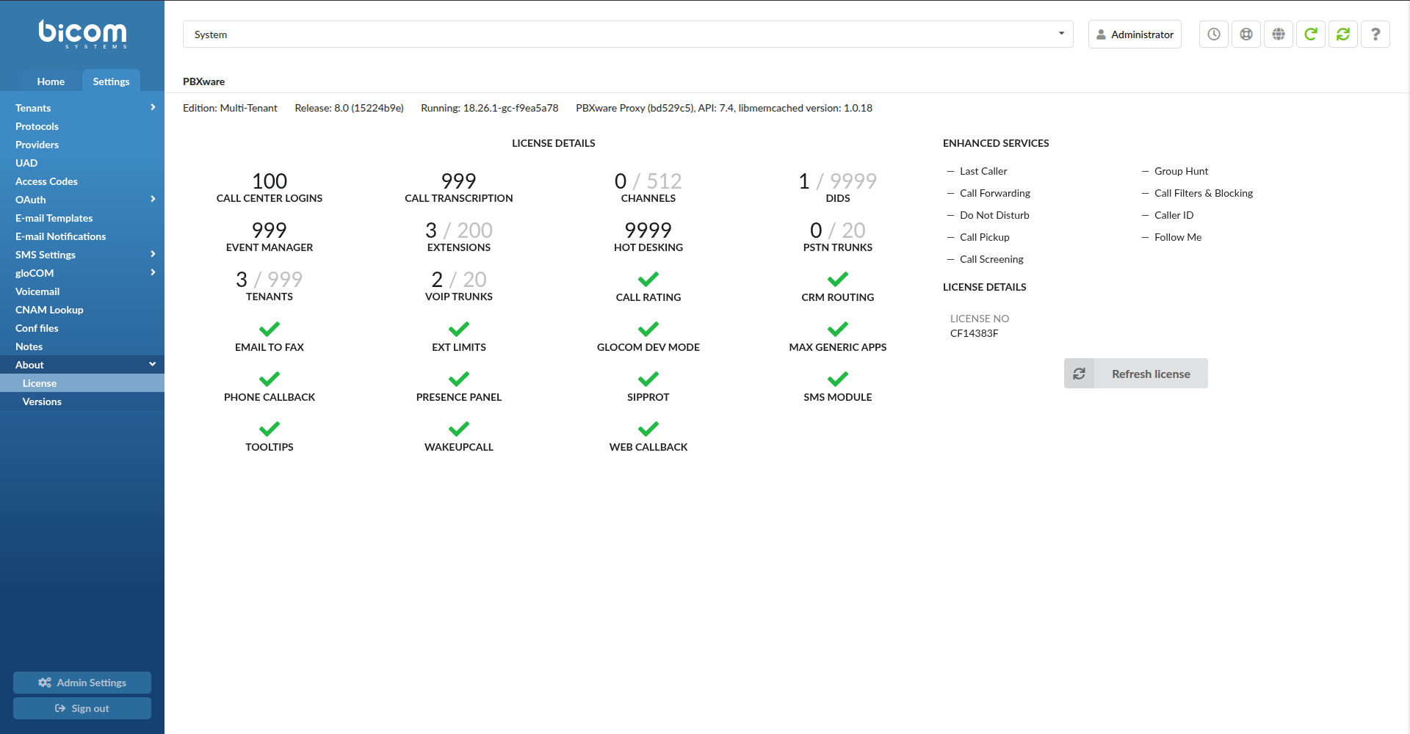
Task: Click the globe icon in the toolbar
Action: click(x=1279, y=34)
